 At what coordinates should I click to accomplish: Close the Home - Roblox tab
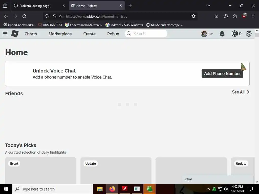[x=121, y=6]
